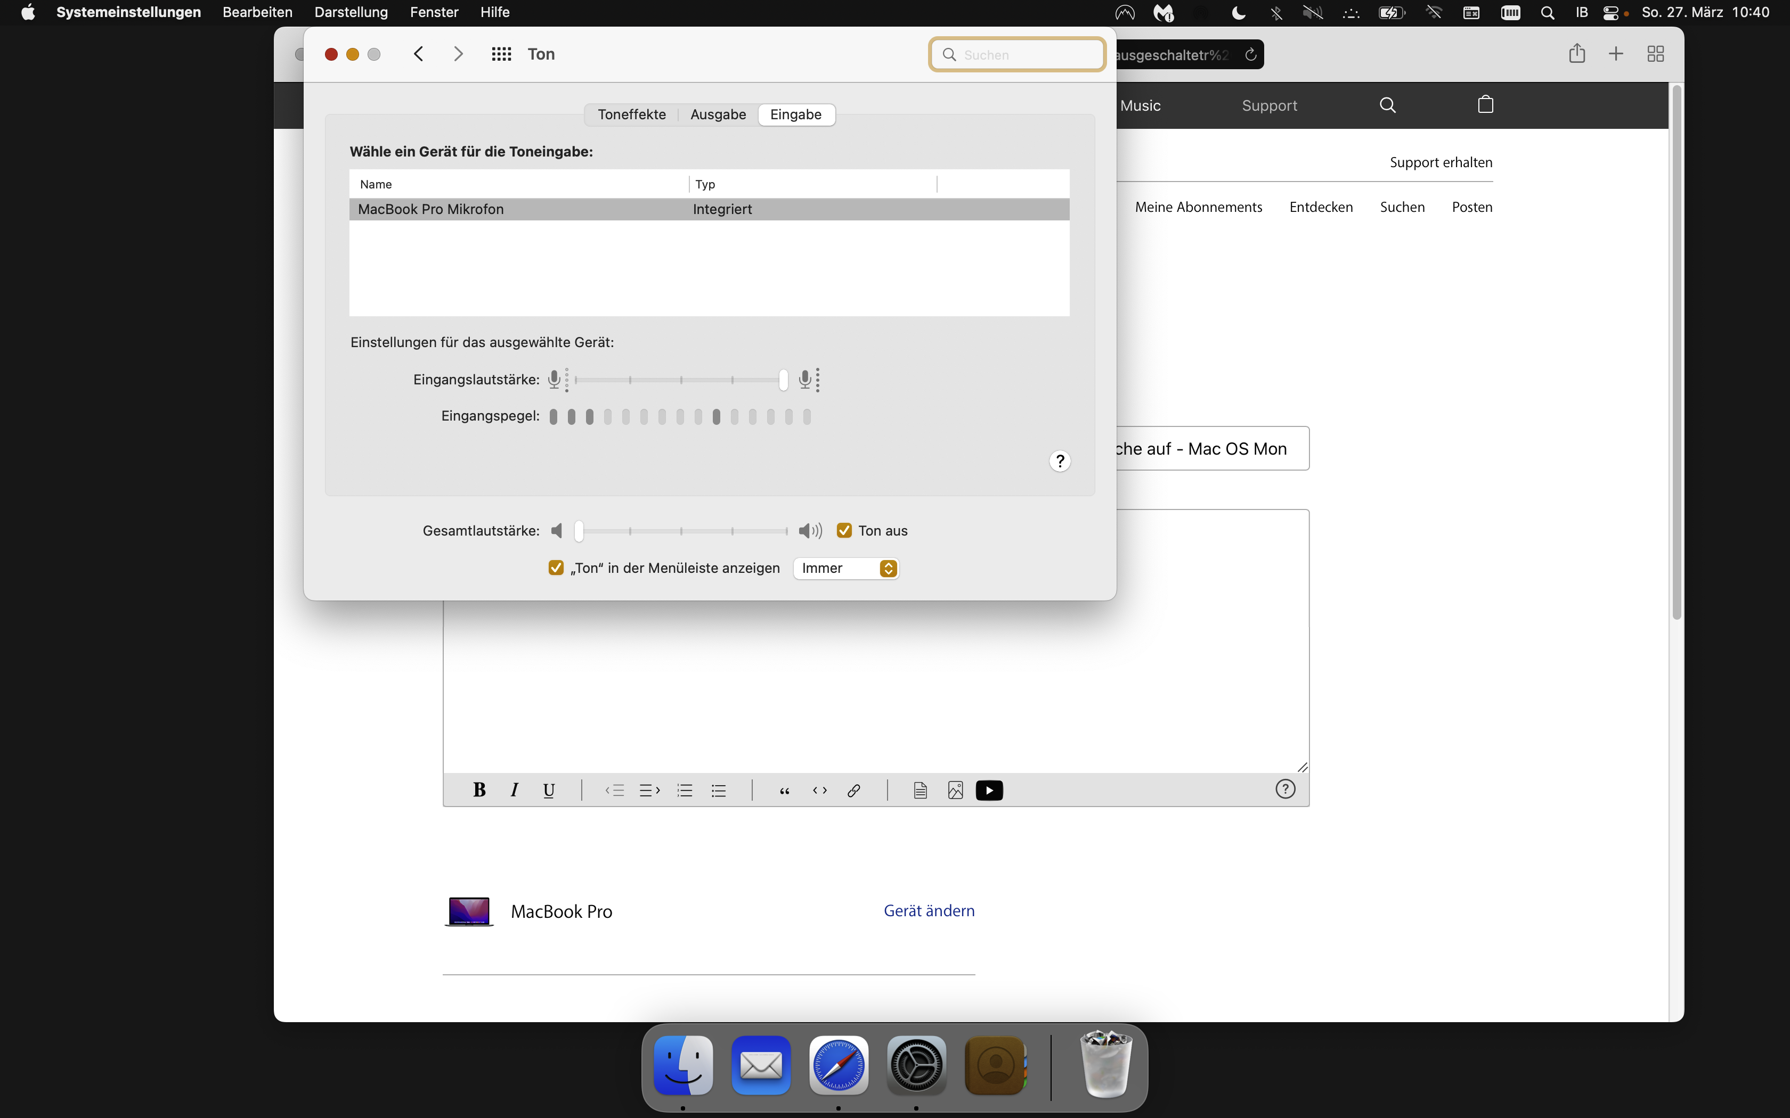Screen dimensions: 1790x1118
Task: Uncheck the Ton aus checkbox
Action: point(844,531)
